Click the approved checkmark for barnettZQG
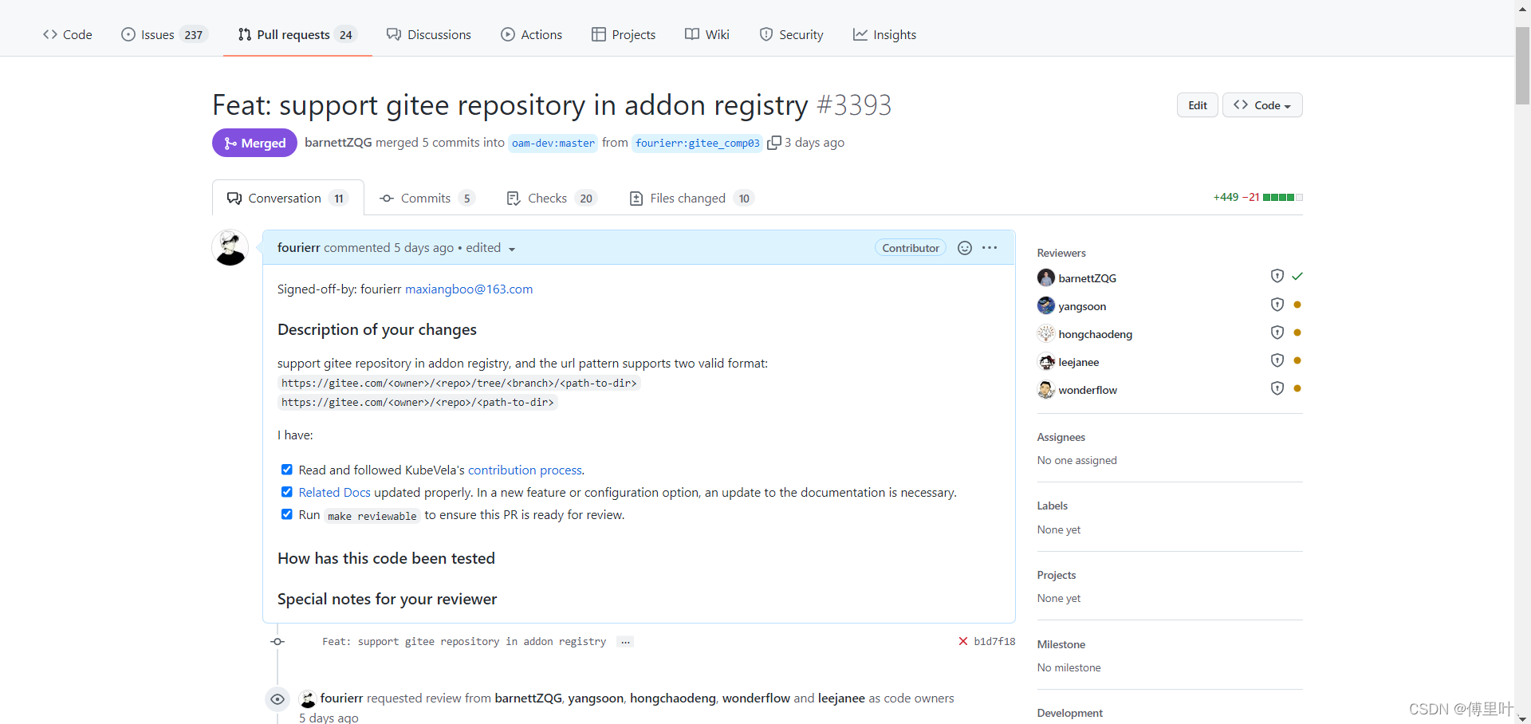 point(1297,276)
